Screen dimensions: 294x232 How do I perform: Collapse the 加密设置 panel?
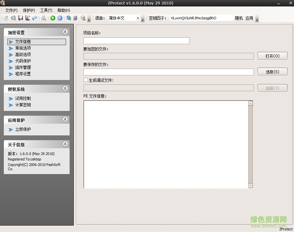pos(65,32)
